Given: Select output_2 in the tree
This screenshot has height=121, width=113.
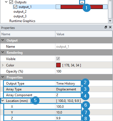Looking at the screenshot, I should click(x=20, y=12).
